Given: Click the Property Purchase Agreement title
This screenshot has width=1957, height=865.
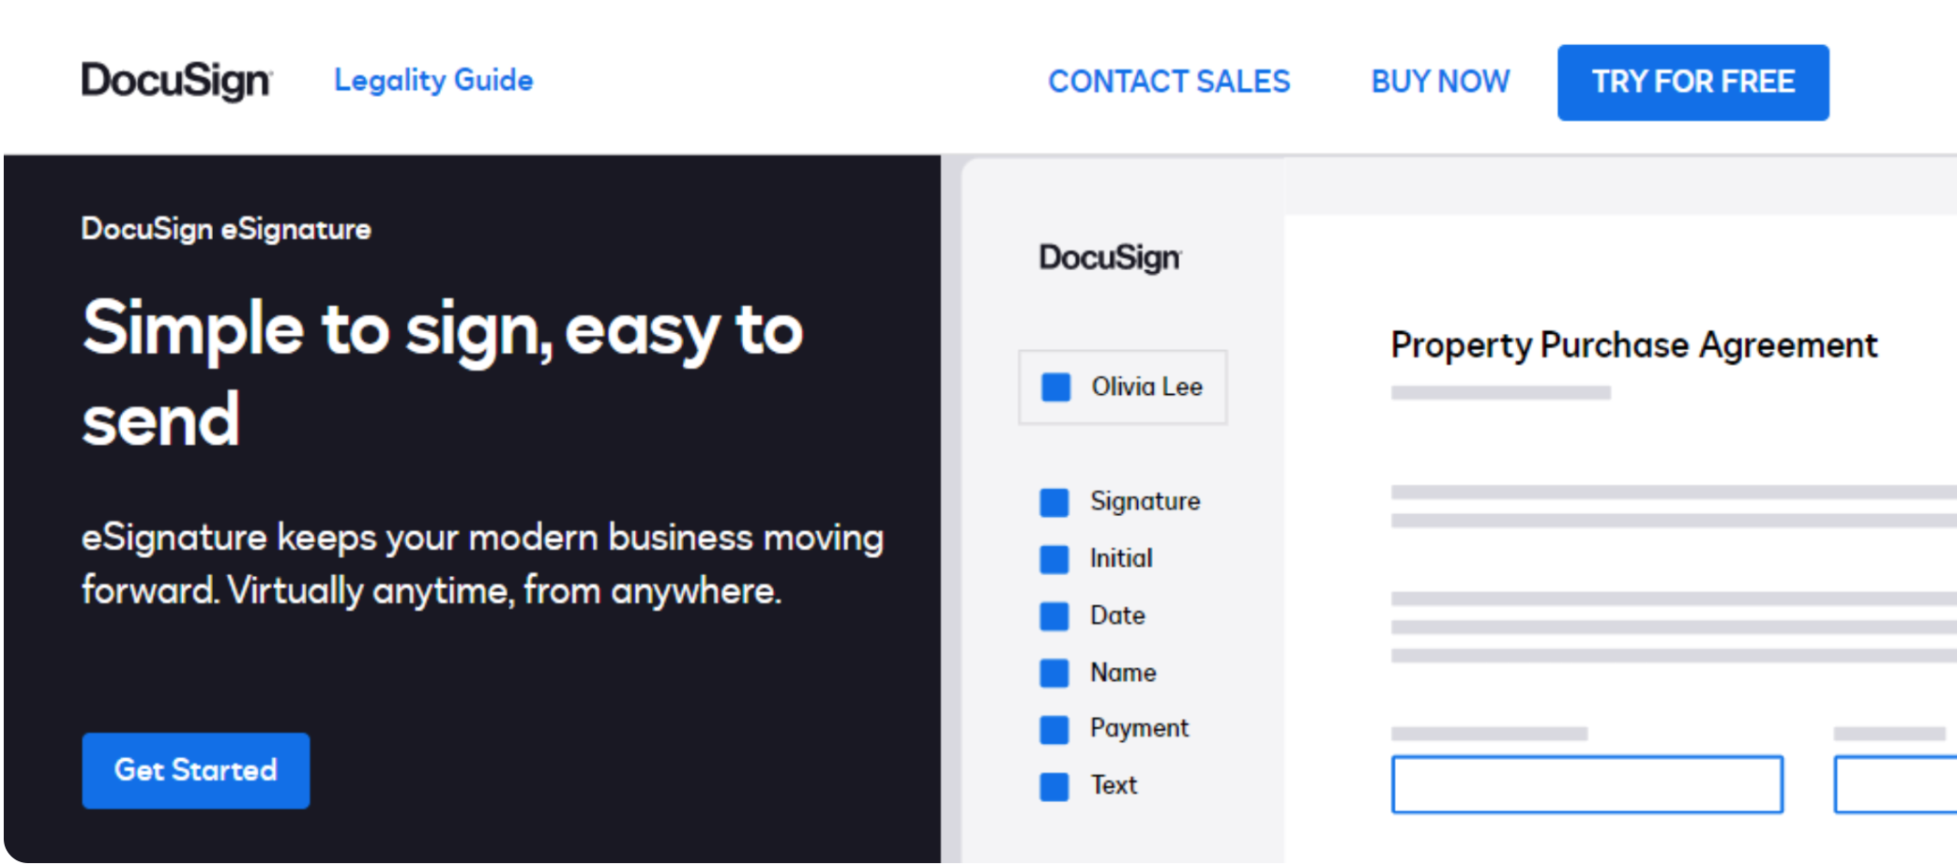Looking at the screenshot, I should pos(1633,345).
